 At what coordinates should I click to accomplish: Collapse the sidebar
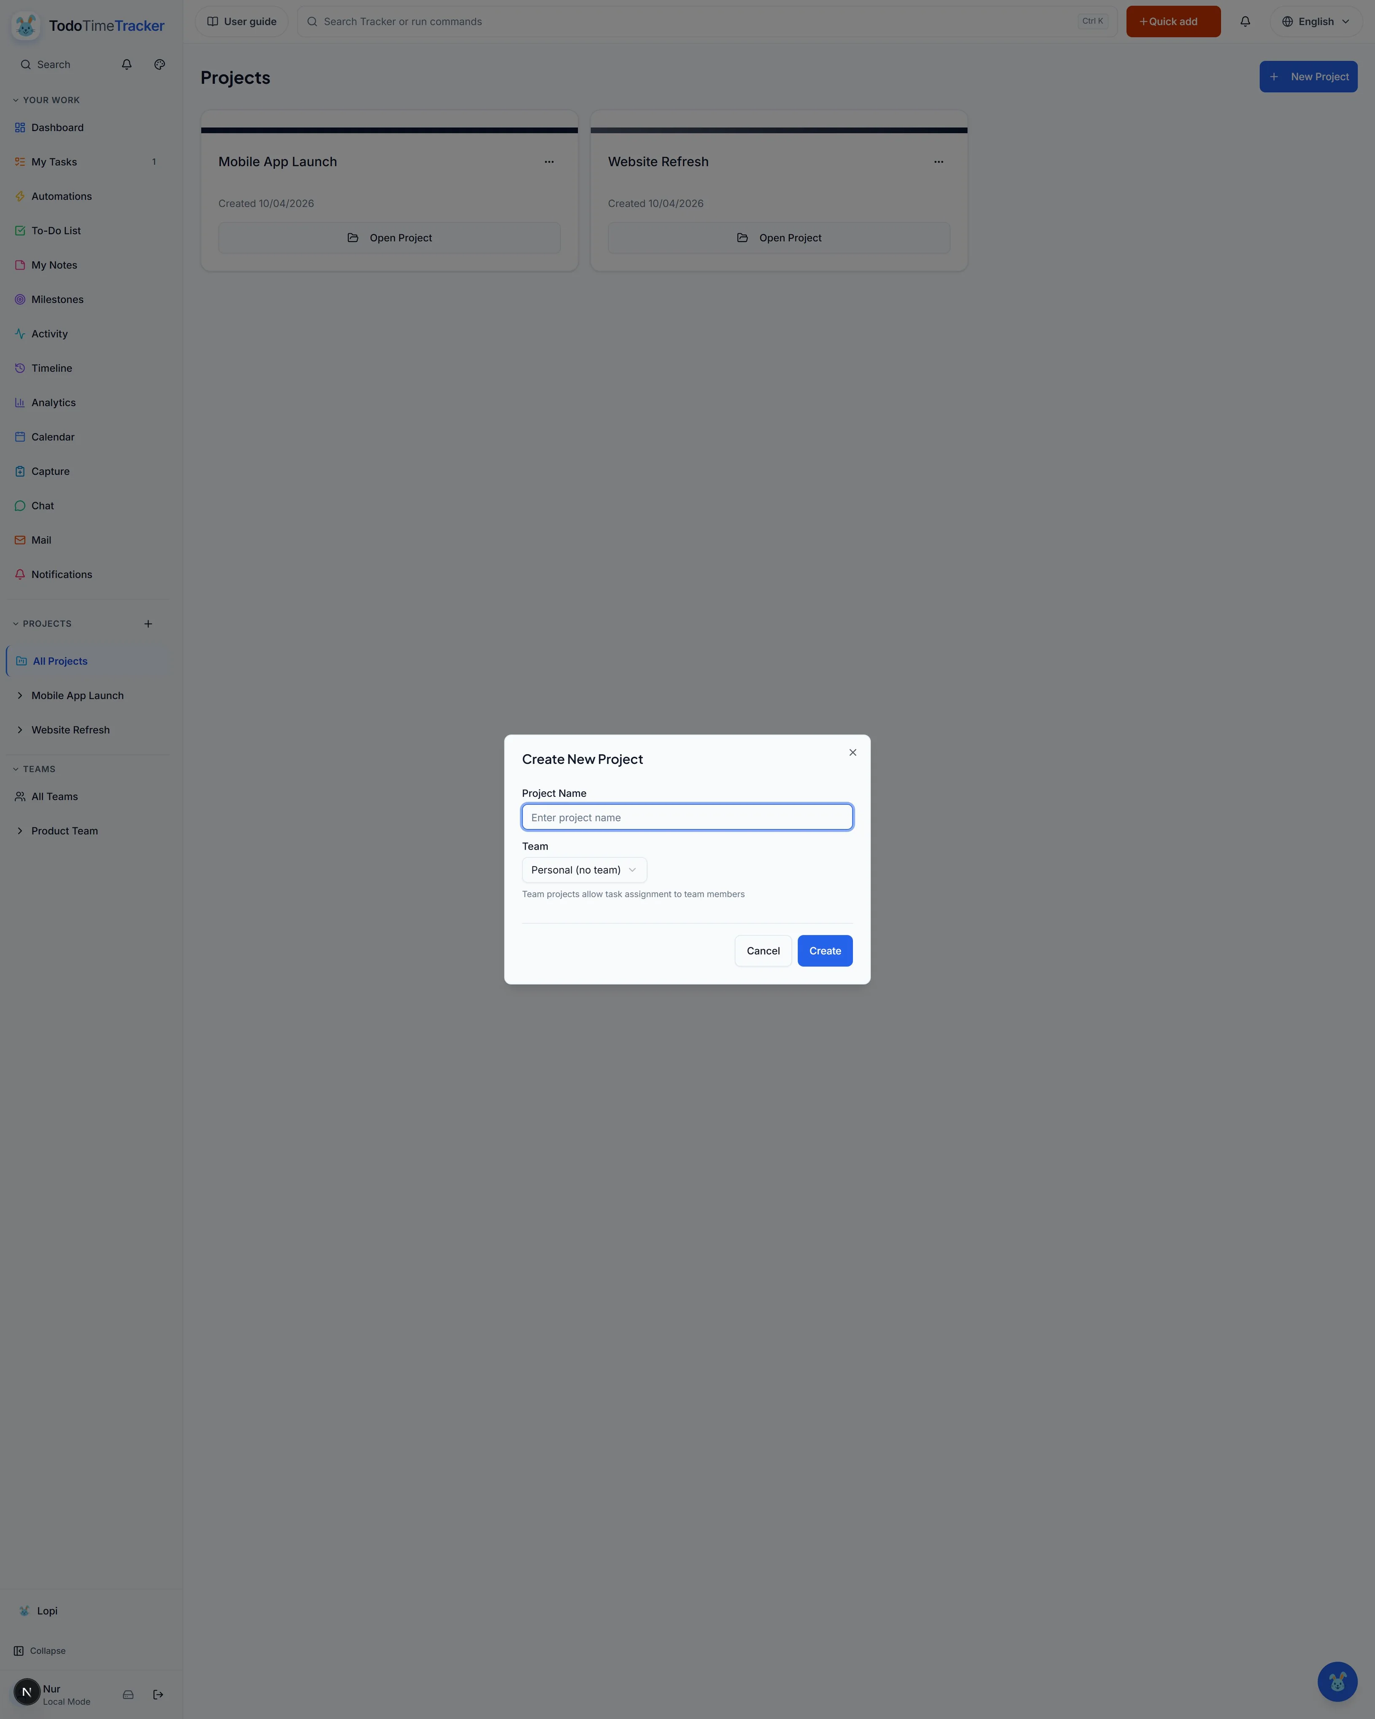pos(40,1650)
